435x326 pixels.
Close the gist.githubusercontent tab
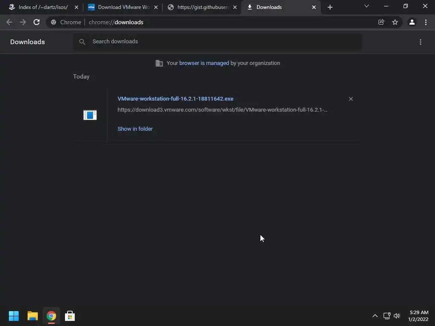click(x=235, y=7)
